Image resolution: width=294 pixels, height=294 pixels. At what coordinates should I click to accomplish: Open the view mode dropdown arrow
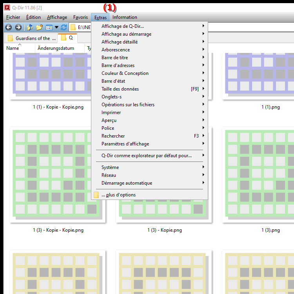pyautogui.click(x=56, y=27)
